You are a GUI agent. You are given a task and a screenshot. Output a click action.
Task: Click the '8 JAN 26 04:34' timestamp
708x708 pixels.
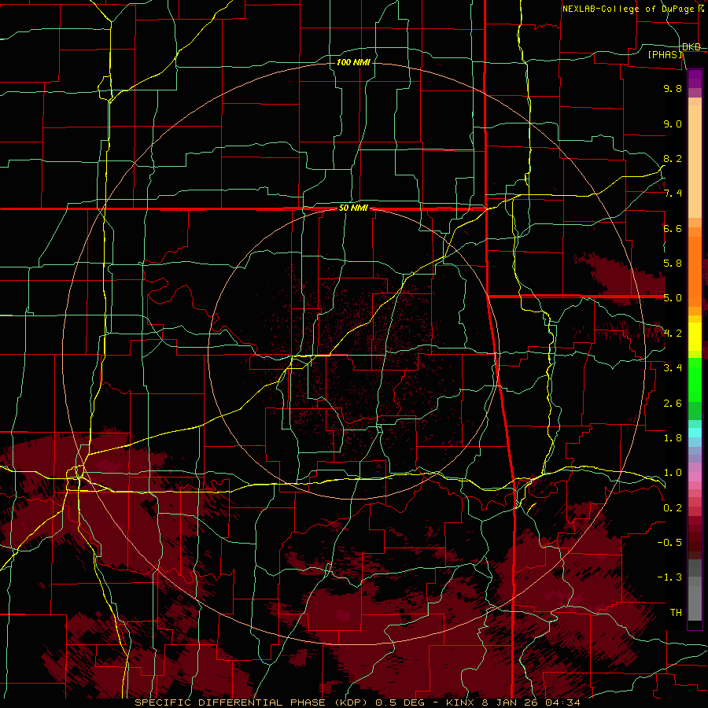(x=532, y=702)
